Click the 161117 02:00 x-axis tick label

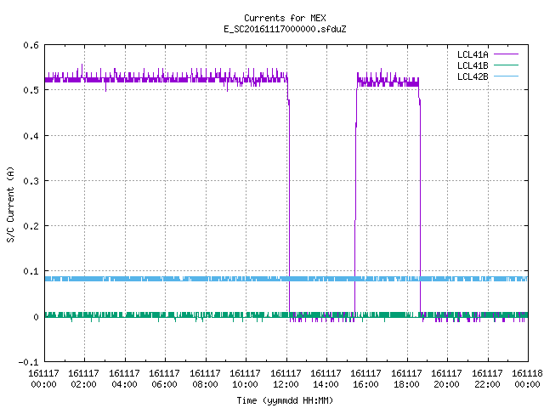(x=83, y=379)
